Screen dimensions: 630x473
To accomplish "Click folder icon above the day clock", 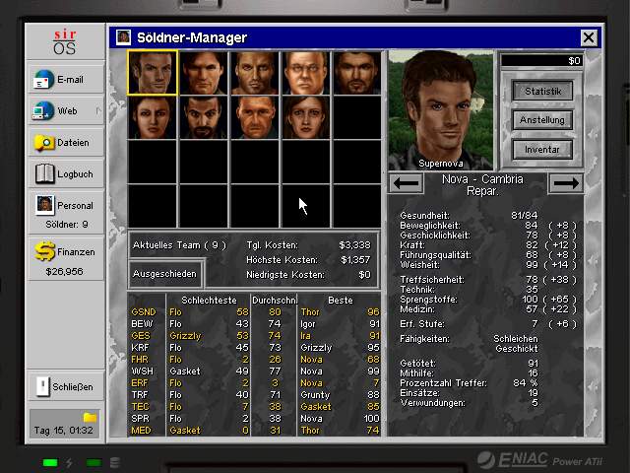I will (x=90, y=417).
